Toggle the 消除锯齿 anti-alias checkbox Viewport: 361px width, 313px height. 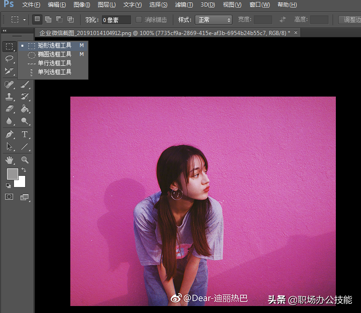(139, 20)
